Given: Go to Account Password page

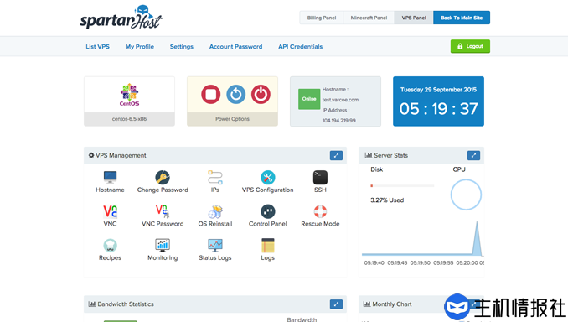Looking at the screenshot, I should (x=235, y=46).
